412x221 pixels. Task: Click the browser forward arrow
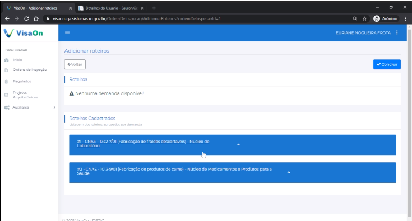(x=17, y=18)
